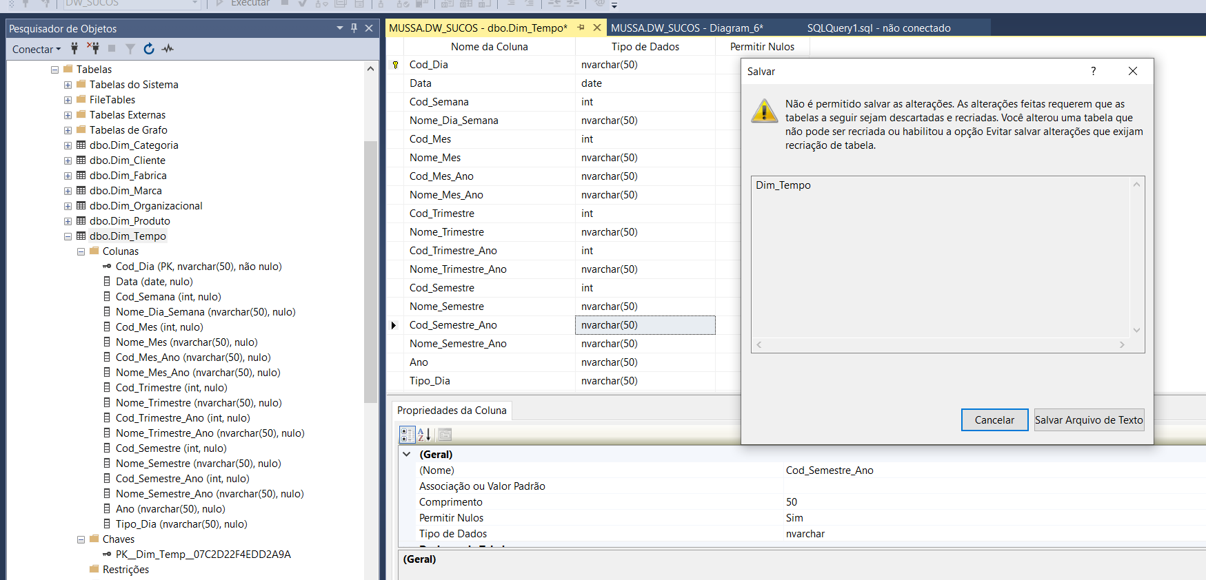Pin the Pesquisador de Objetos panel
This screenshot has width=1206, height=580.
point(354,28)
